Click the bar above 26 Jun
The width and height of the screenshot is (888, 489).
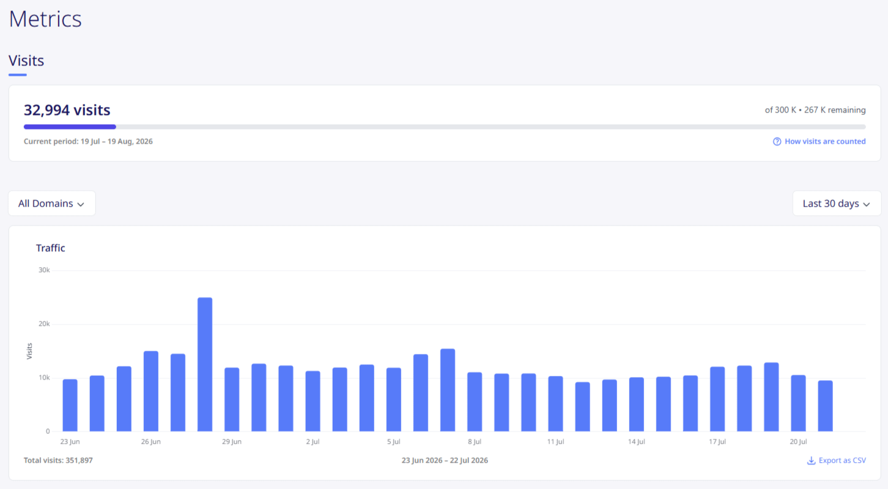click(x=151, y=391)
